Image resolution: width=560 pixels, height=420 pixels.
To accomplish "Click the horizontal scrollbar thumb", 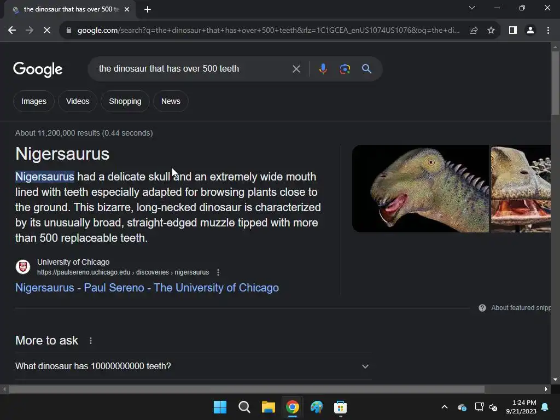I will coord(247,389).
